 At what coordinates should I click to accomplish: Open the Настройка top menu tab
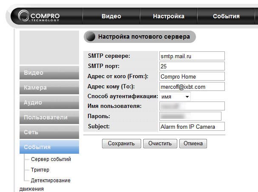click(x=168, y=17)
